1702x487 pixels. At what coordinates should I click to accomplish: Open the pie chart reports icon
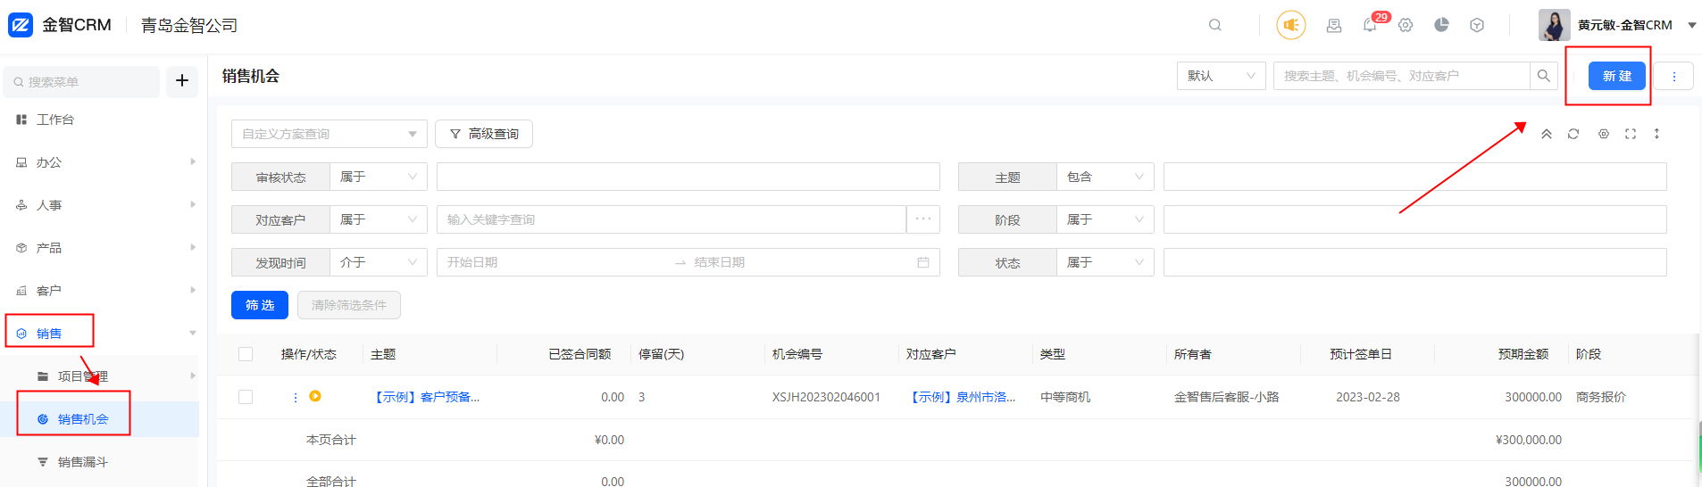point(1441,25)
